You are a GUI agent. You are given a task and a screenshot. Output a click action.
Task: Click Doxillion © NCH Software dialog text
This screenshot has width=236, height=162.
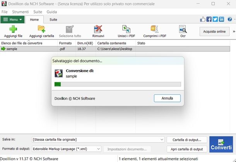coord(75,99)
